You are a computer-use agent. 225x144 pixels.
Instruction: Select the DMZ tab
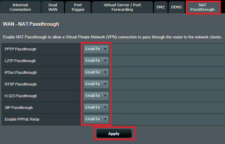(160, 7)
